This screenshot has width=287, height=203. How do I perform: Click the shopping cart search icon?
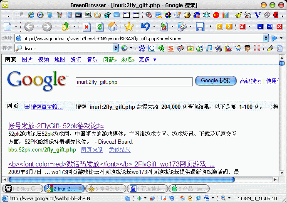(x=238, y=48)
